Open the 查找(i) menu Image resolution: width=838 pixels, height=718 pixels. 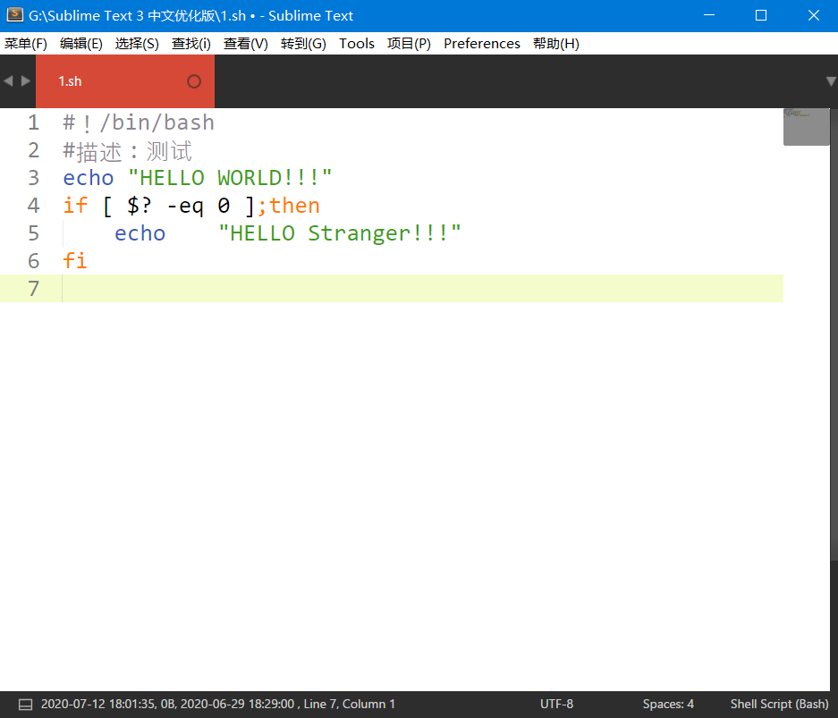(190, 43)
